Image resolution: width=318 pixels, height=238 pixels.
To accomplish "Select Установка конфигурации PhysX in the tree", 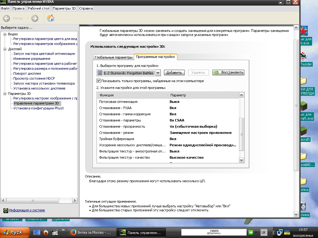I will 39,108.
